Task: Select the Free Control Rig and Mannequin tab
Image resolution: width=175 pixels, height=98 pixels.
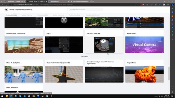Action: [x=81, y=1]
